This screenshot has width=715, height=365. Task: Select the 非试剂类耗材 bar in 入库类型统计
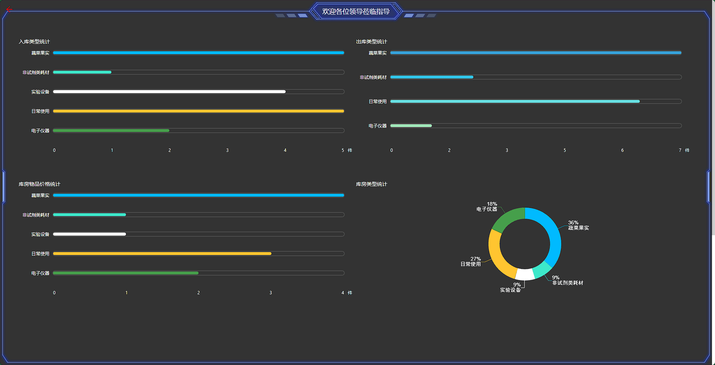click(82, 72)
